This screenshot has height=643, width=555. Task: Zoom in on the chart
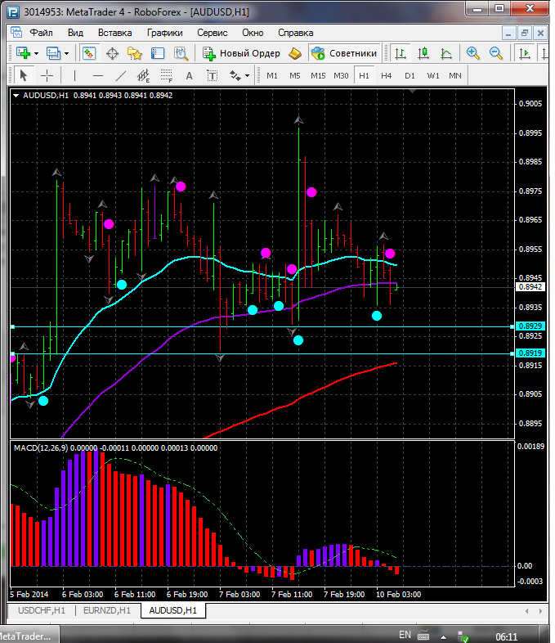point(472,53)
